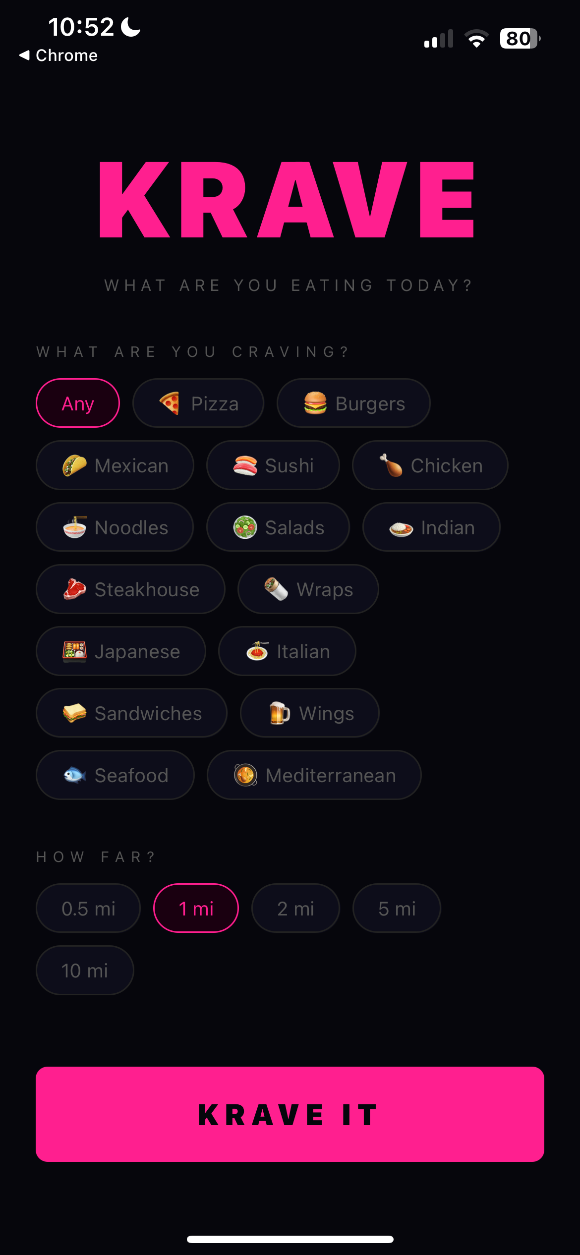Select the Any craving chip
Screen dimensions: 580x1255
tap(78, 403)
